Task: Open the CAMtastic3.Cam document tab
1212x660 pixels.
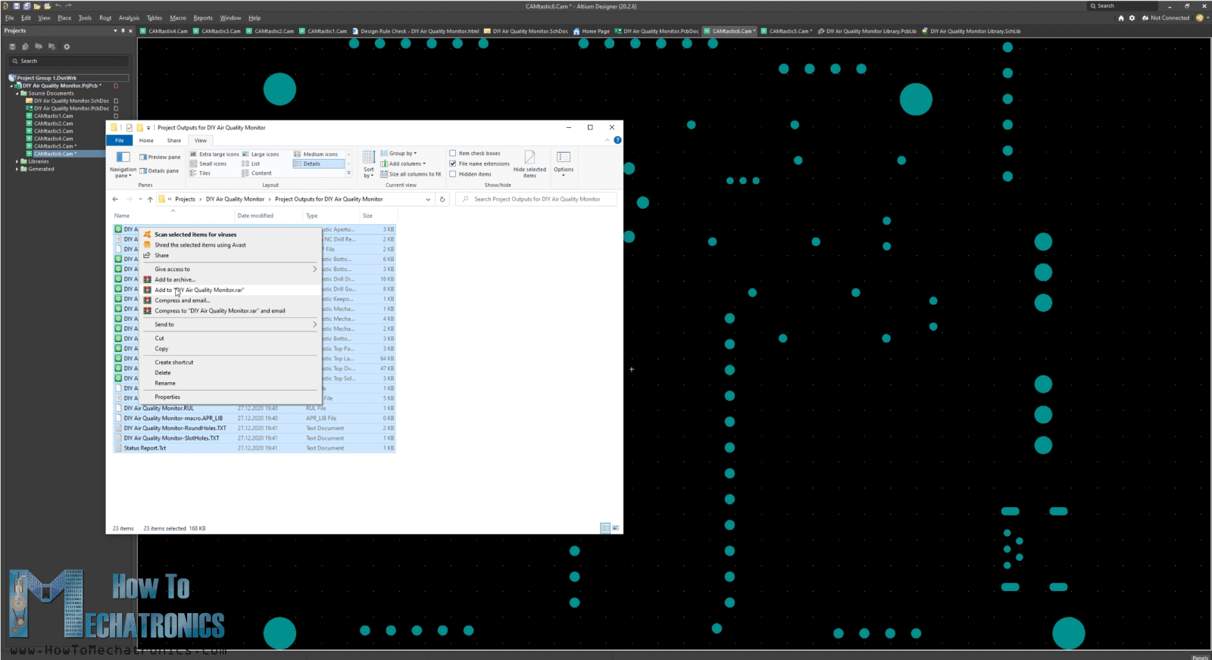Action: [x=220, y=32]
